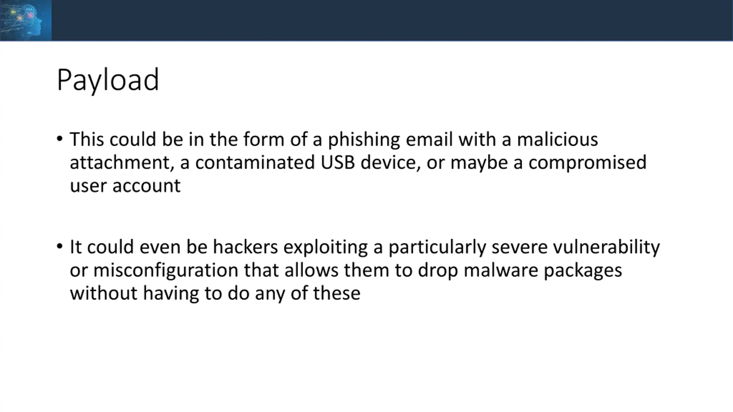Click the word malicious
733x412 pixels.
[x=557, y=139]
